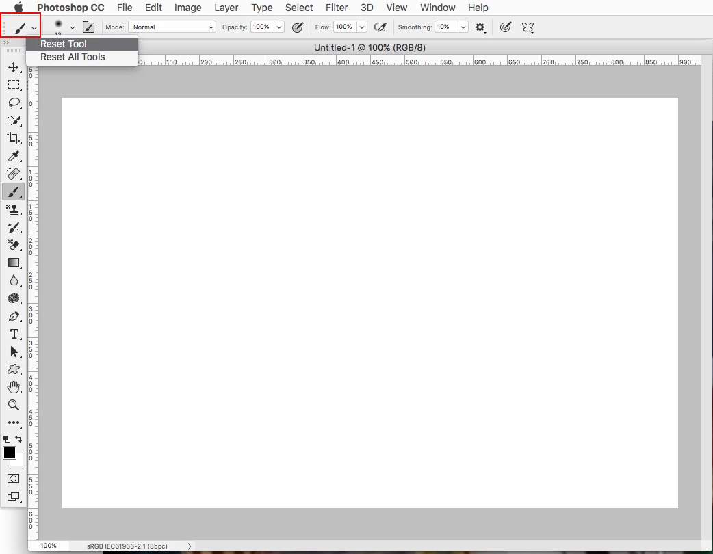Screen dimensions: 713x554
Task: Select the Path Selection tool
Action: click(14, 352)
